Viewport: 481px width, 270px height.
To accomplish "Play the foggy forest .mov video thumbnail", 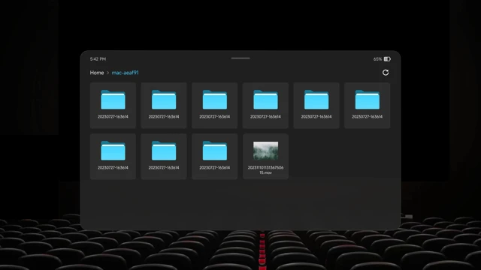I will point(265,151).
